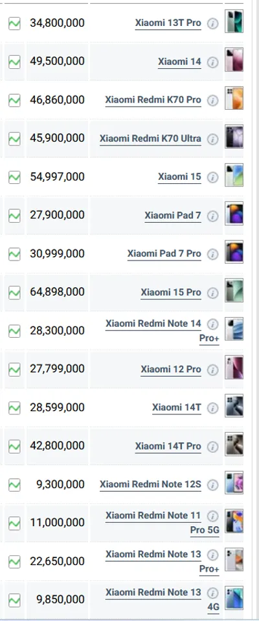Show info for Xiaomi 14T Pro
Image resolution: width=259 pixels, height=621 pixels.
[x=212, y=447]
